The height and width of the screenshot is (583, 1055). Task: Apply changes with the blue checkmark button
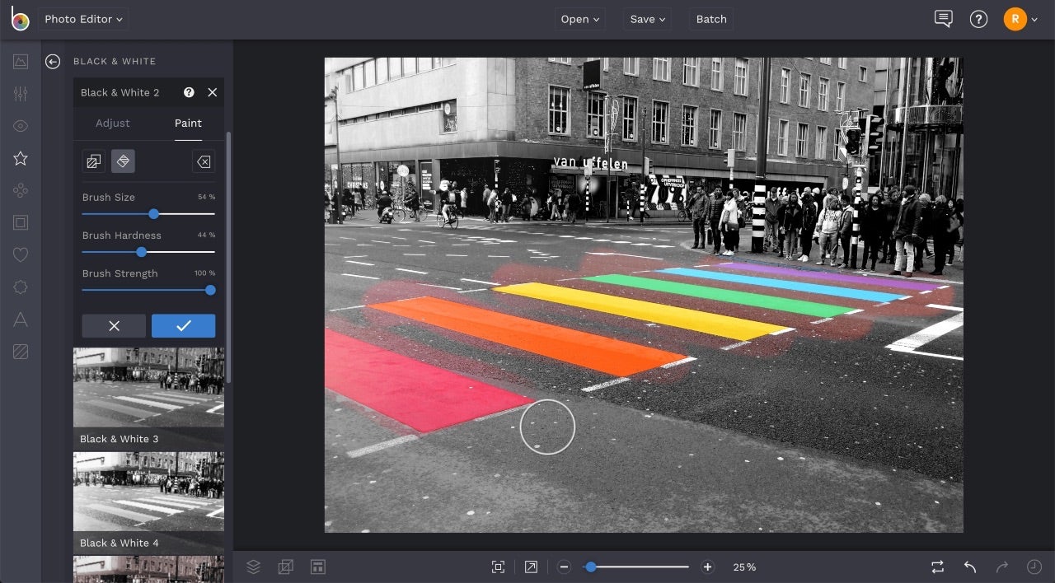coord(183,325)
